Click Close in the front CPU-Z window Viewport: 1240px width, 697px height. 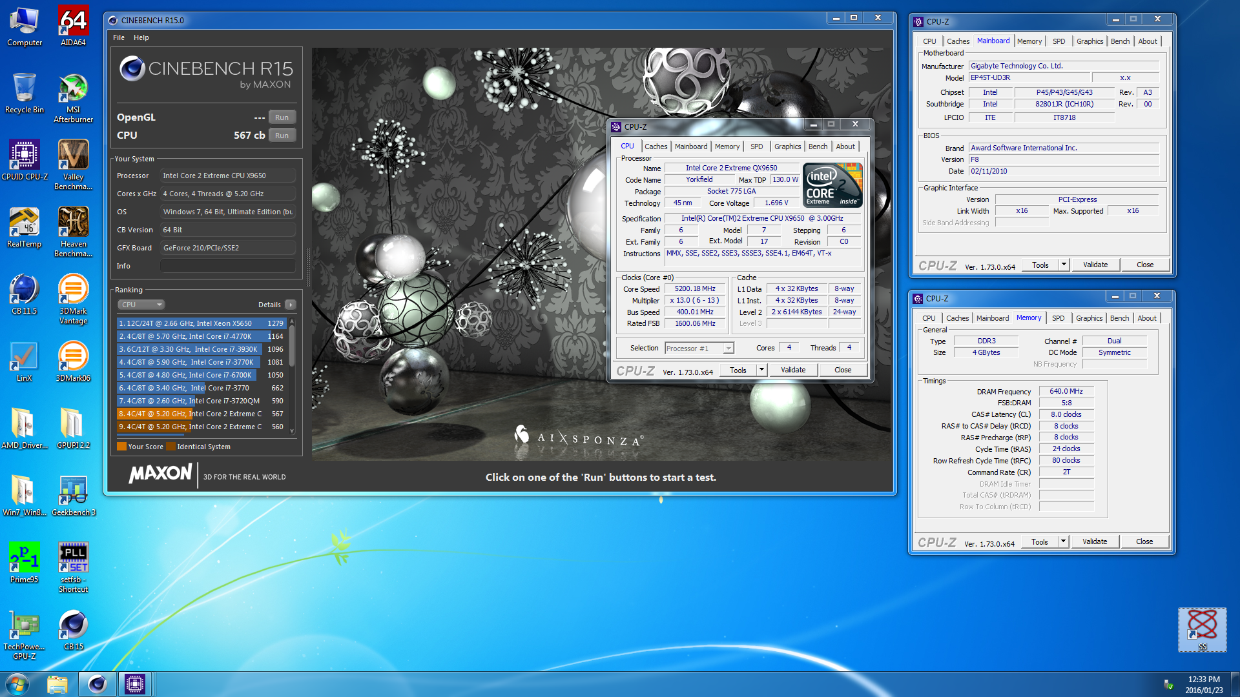pyautogui.click(x=843, y=370)
